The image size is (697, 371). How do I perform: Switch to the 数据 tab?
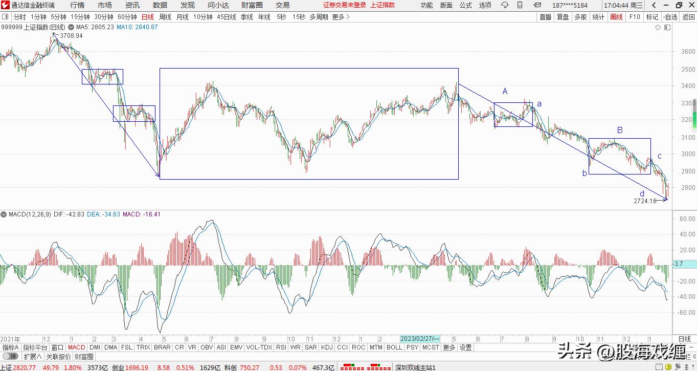(x=160, y=5)
